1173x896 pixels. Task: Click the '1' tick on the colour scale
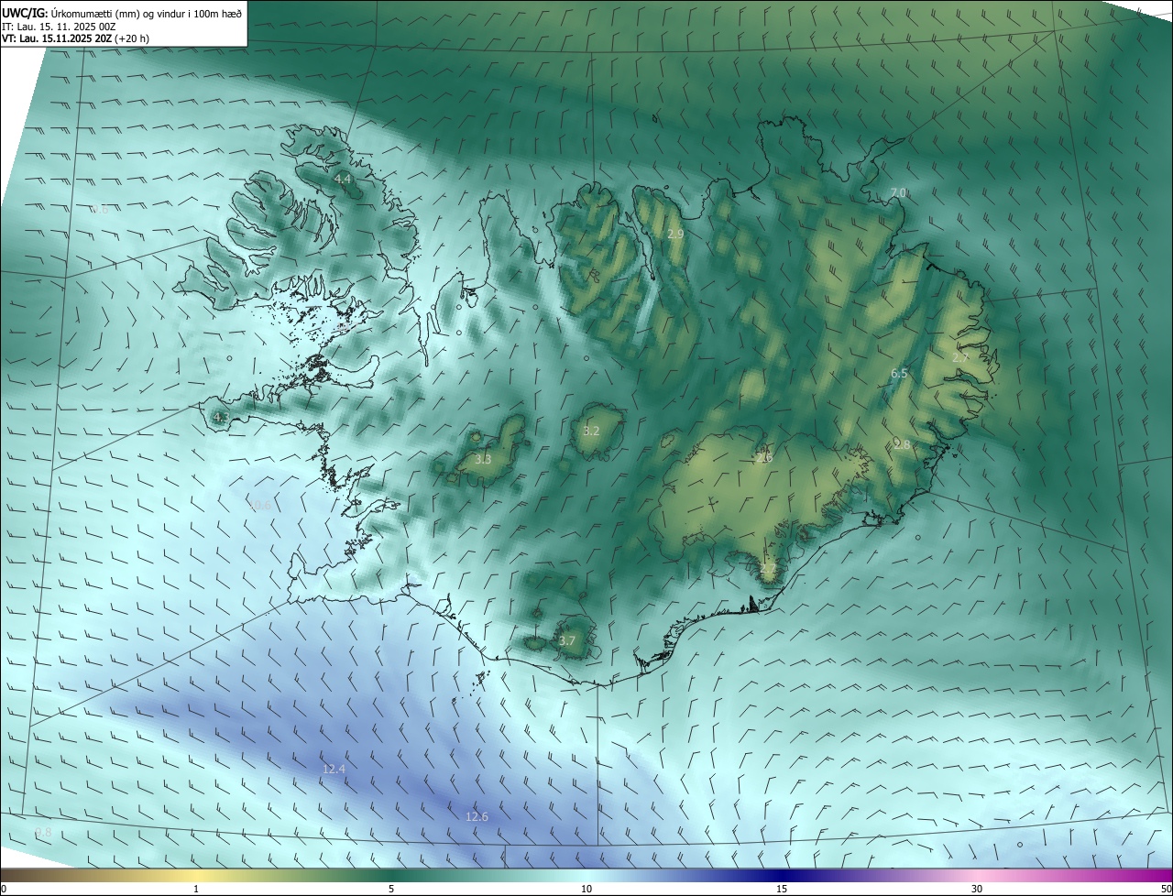tap(196, 889)
